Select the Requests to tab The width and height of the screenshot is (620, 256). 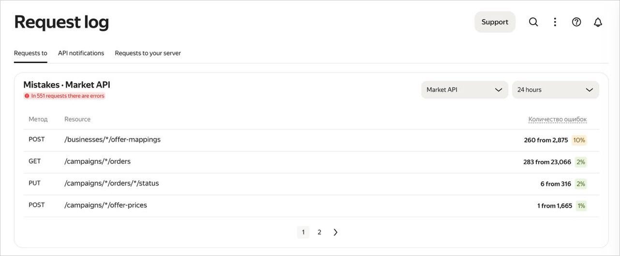click(30, 53)
